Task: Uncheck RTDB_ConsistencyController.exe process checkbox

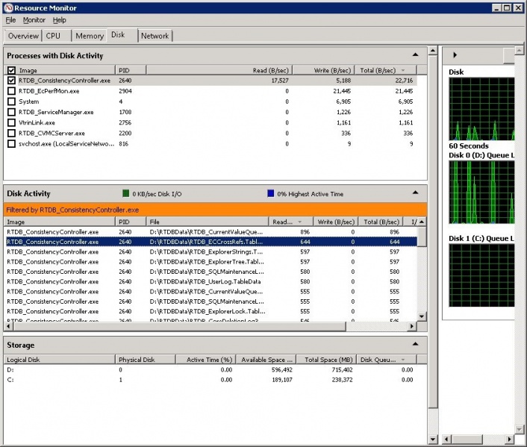Action: tap(11, 81)
